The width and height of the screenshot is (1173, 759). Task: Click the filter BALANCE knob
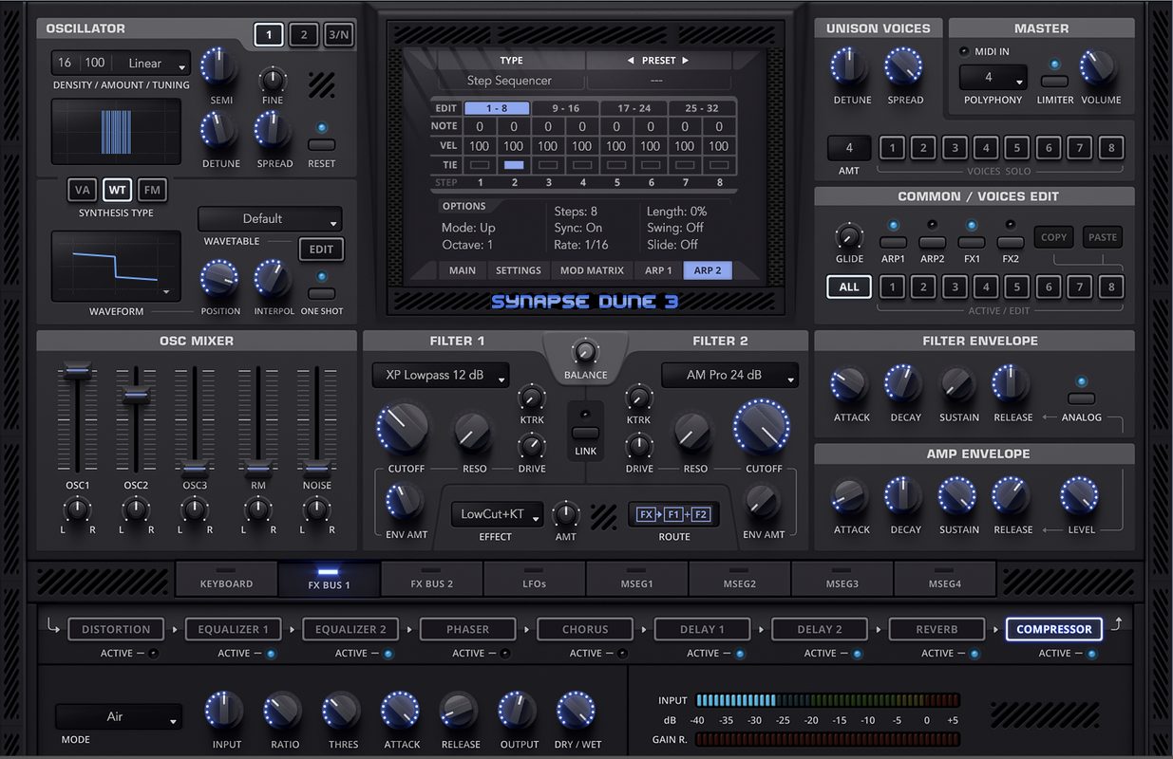[585, 352]
